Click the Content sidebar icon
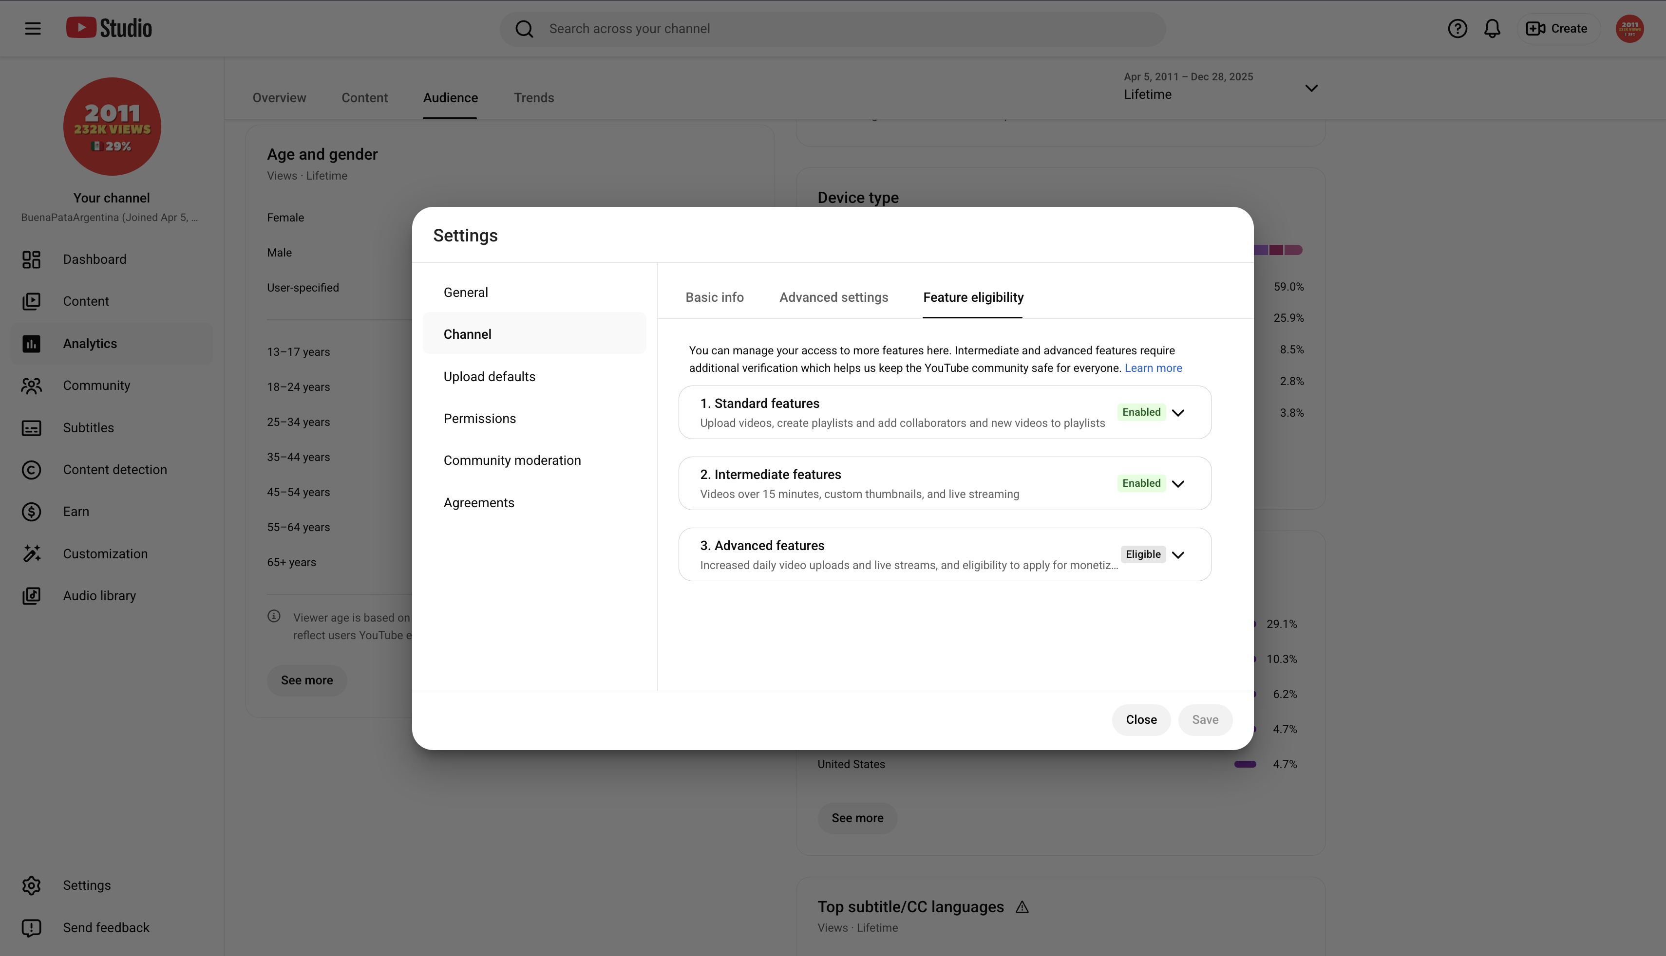Screen dimensions: 1666x956 point(32,301)
